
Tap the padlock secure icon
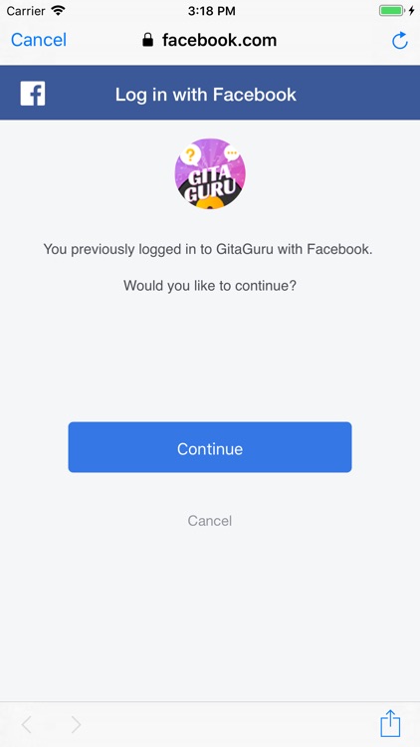point(147,40)
